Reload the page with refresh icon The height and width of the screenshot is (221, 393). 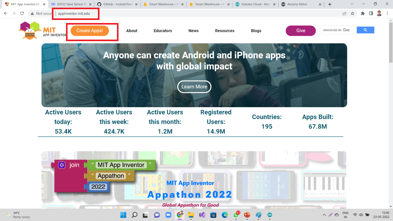pyautogui.click(x=22, y=14)
